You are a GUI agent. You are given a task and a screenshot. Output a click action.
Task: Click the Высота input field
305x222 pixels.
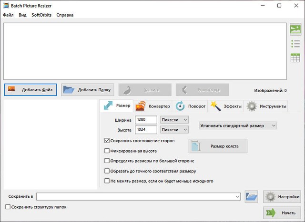[x=146, y=130]
